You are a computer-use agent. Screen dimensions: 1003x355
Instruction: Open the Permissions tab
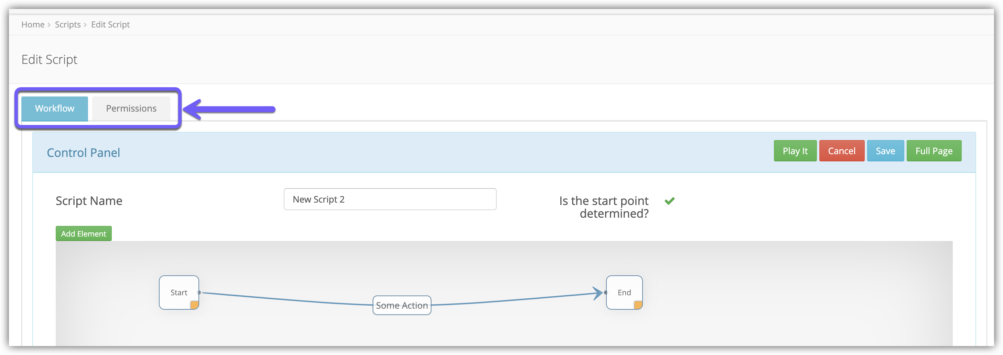pos(131,108)
